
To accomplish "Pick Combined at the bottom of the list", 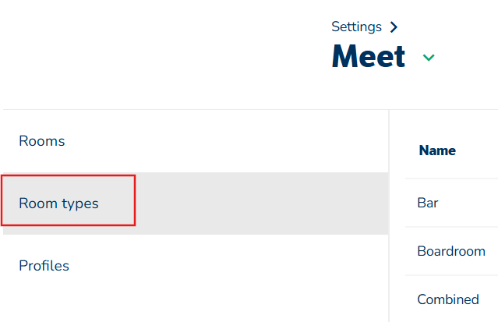I will (x=448, y=299).
